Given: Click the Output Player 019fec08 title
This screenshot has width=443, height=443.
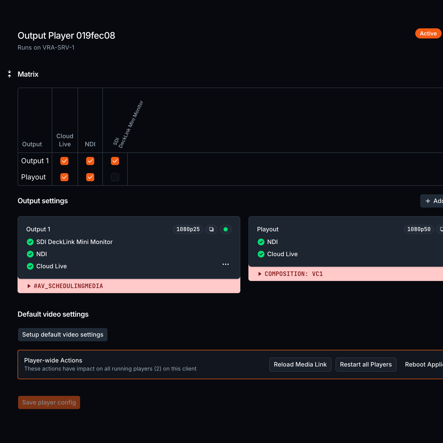Looking at the screenshot, I should 66,36.
